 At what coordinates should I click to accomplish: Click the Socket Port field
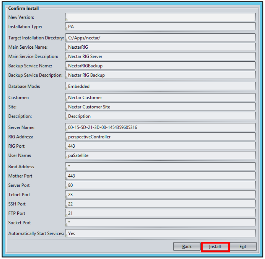click(160, 222)
